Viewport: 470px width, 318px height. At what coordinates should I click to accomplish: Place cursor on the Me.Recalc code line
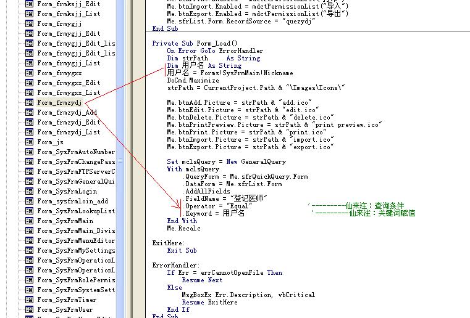coord(183,228)
